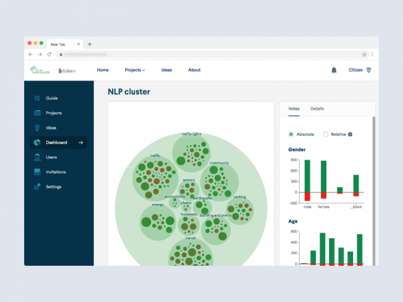Open the About page link
The image size is (403, 302).
click(x=194, y=70)
